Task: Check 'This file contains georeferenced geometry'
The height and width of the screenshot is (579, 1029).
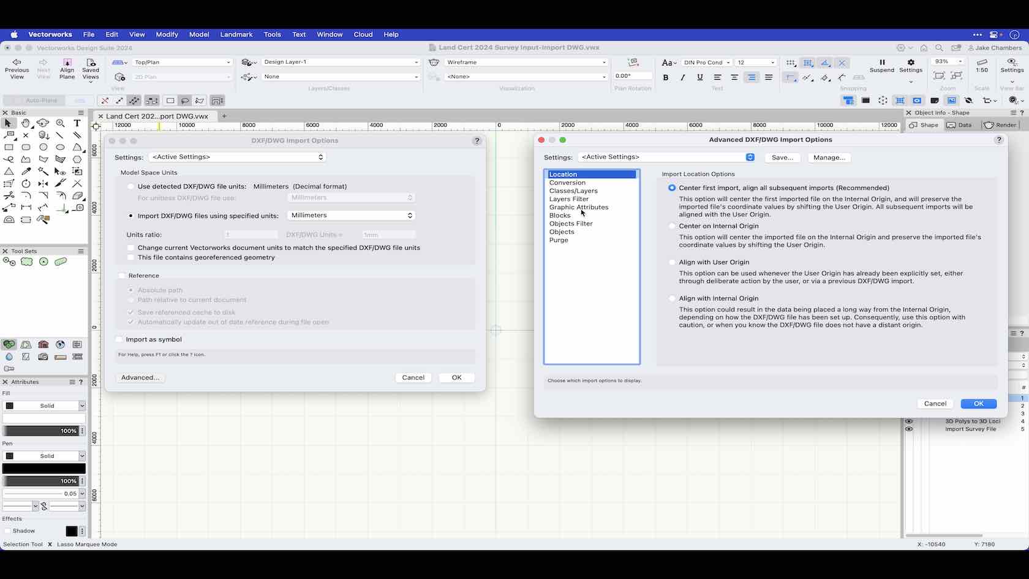Action: pos(130,257)
